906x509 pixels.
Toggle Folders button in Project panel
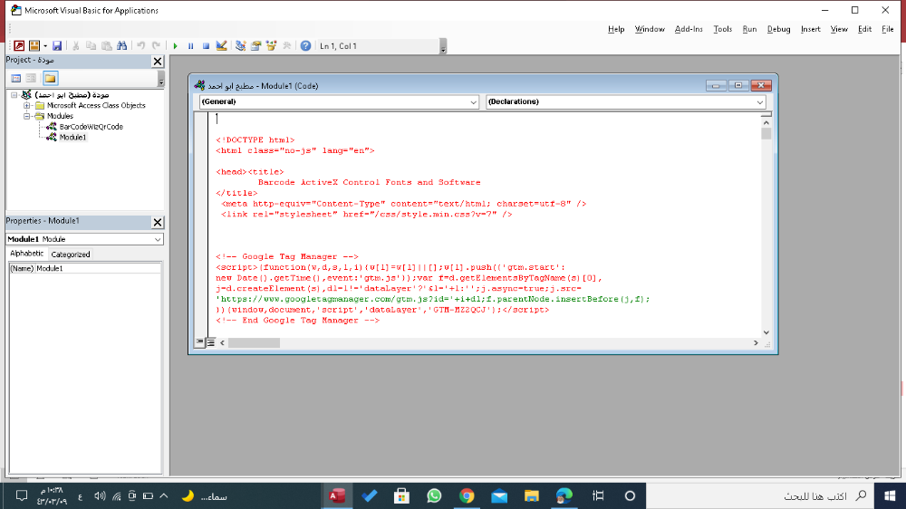(50, 78)
